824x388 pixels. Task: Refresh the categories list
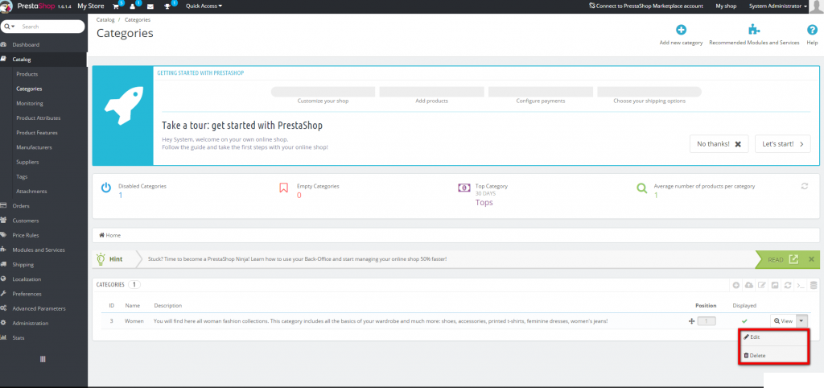point(788,286)
